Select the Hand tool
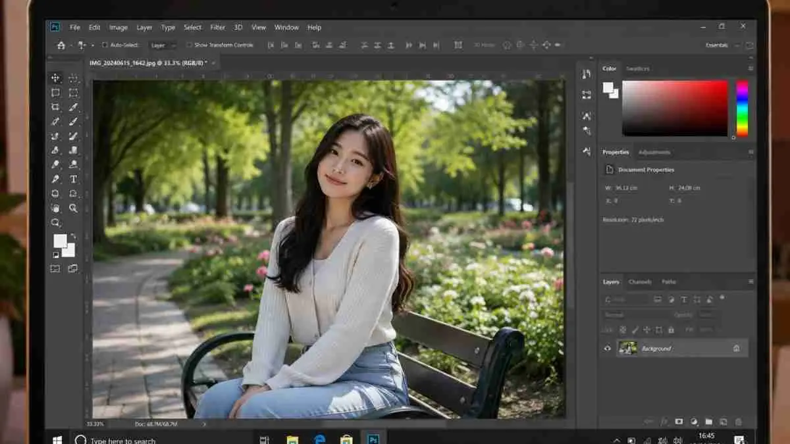Screen dimensions: 790x444 click(56, 208)
